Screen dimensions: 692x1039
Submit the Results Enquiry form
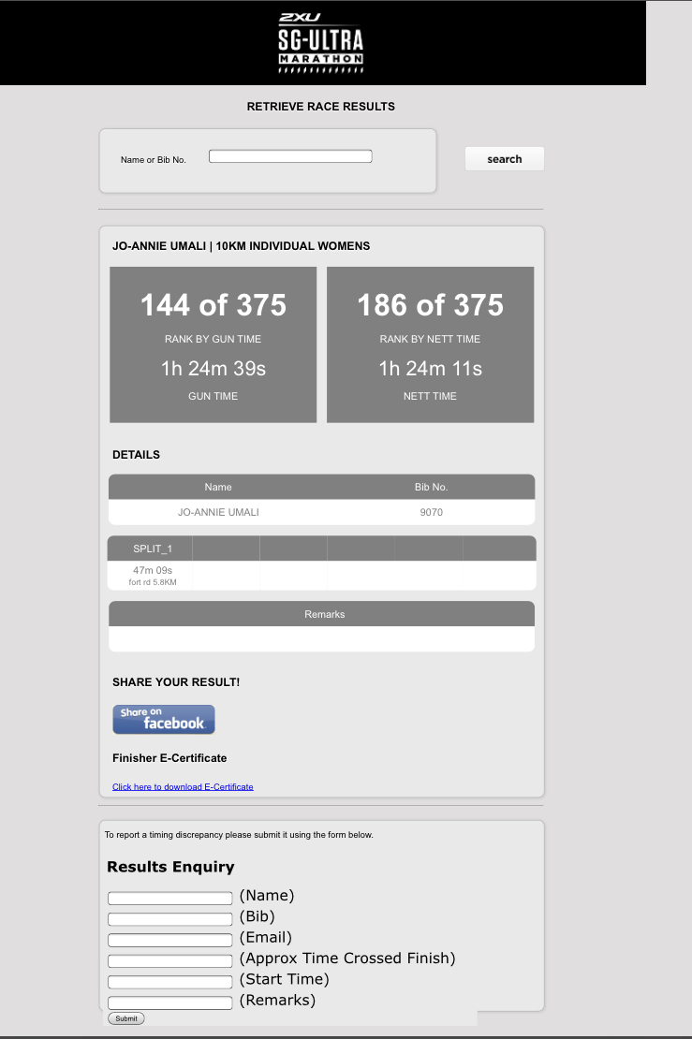click(x=125, y=1018)
